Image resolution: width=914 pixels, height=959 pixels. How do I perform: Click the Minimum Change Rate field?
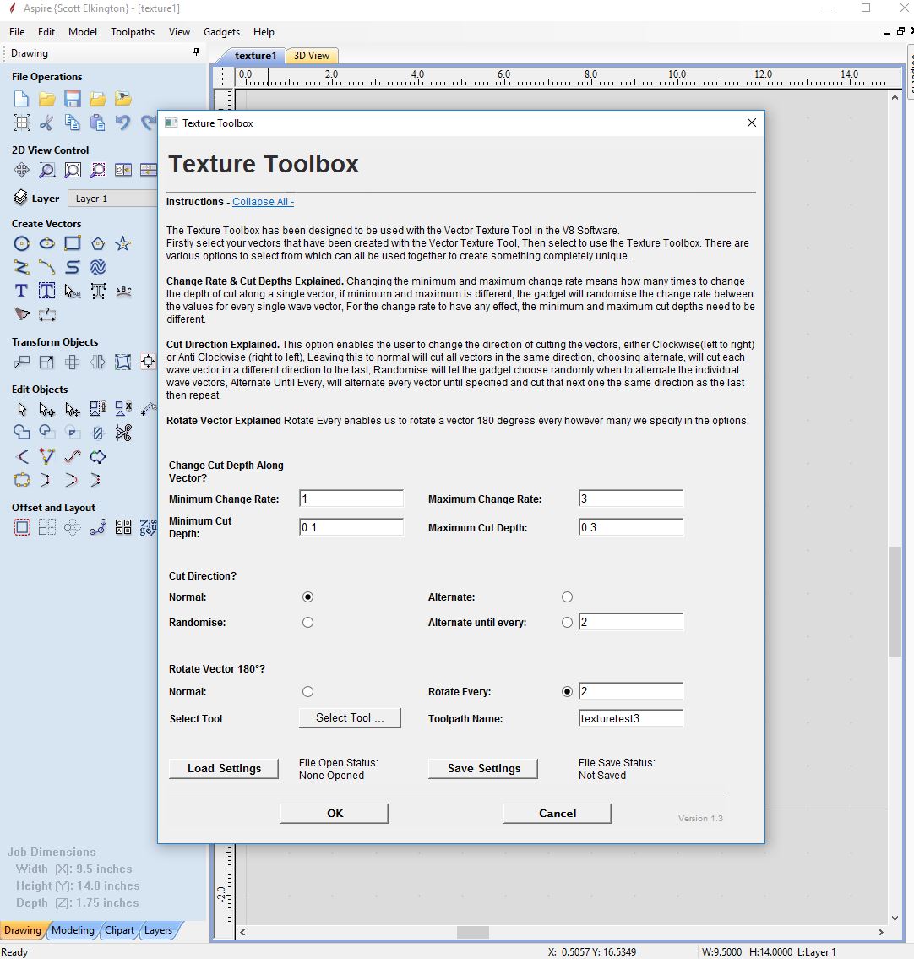click(351, 499)
